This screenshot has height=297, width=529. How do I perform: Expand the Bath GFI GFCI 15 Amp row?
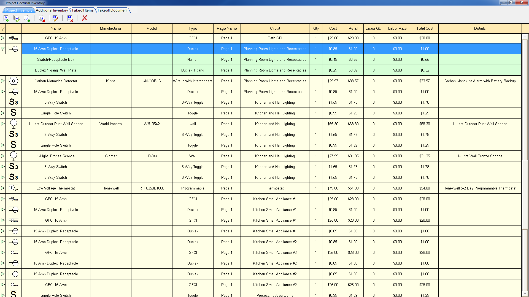(3, 38)
